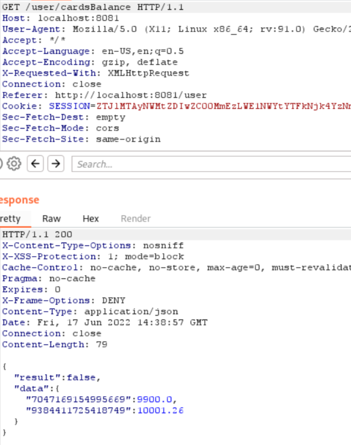
Task: Click the X-Content-Type-Options: nosniff header
Action: (93, 245)
